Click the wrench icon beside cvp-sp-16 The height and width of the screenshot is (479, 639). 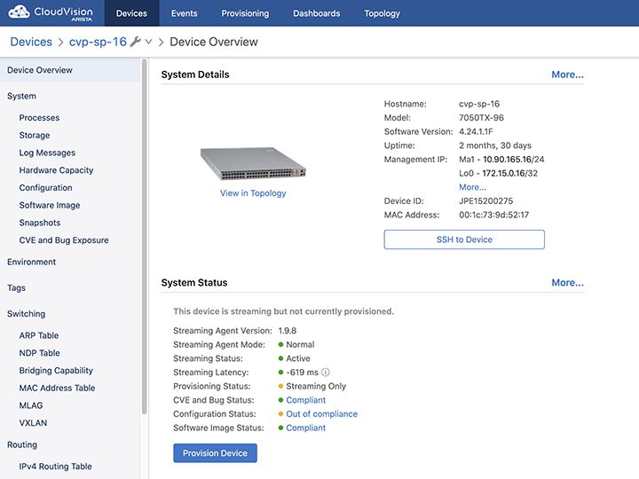click(135, 42)
